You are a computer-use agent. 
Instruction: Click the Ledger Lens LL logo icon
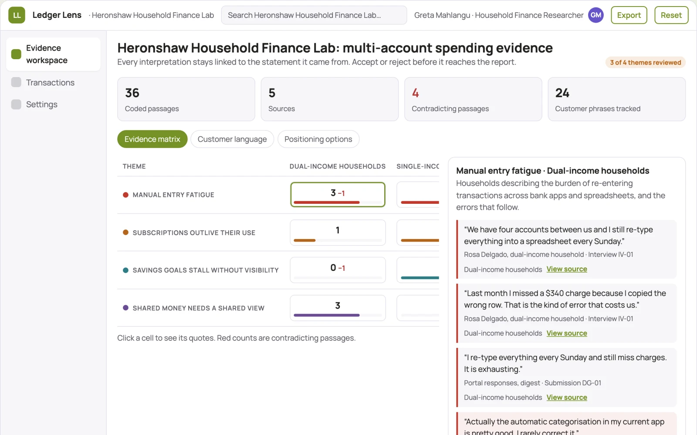(17, 15)
